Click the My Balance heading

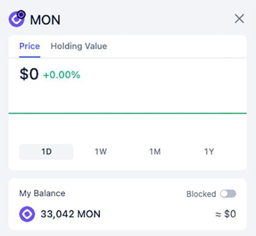pos(42,193)
